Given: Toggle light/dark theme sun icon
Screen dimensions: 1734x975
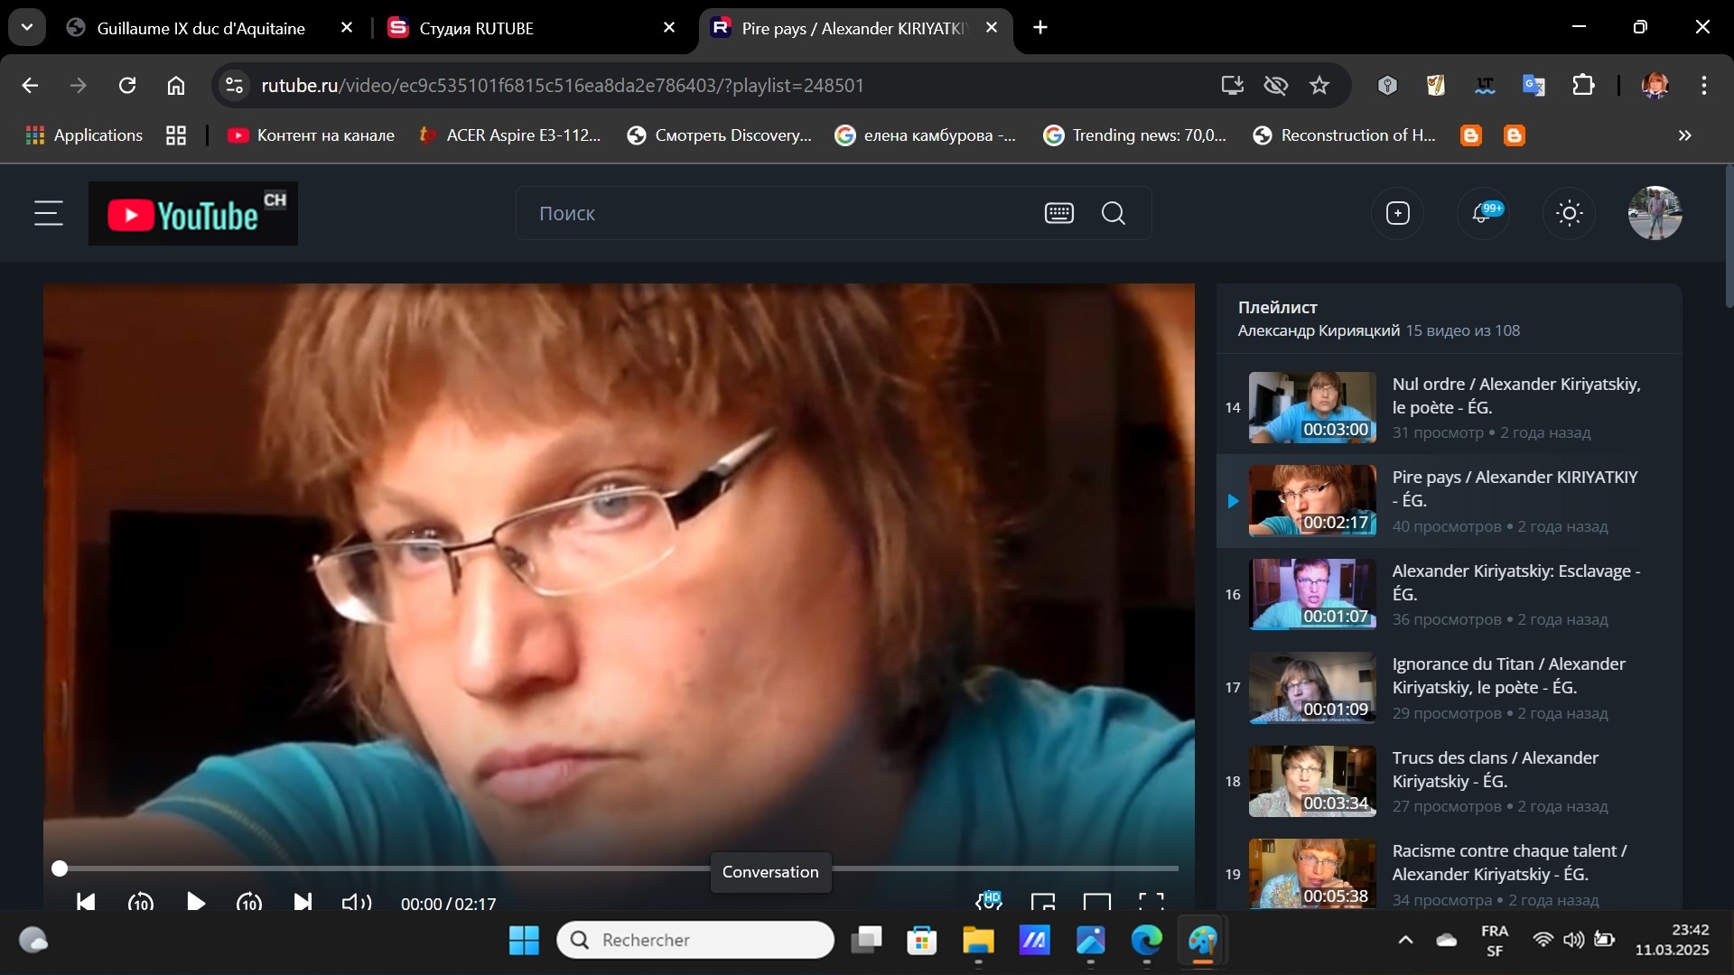Looking at the screenshot, I should tap(1570, 214).
